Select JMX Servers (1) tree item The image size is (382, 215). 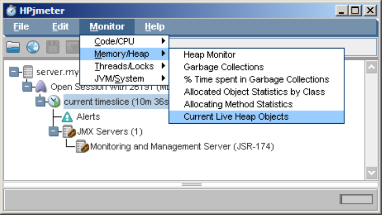point(109,131)
